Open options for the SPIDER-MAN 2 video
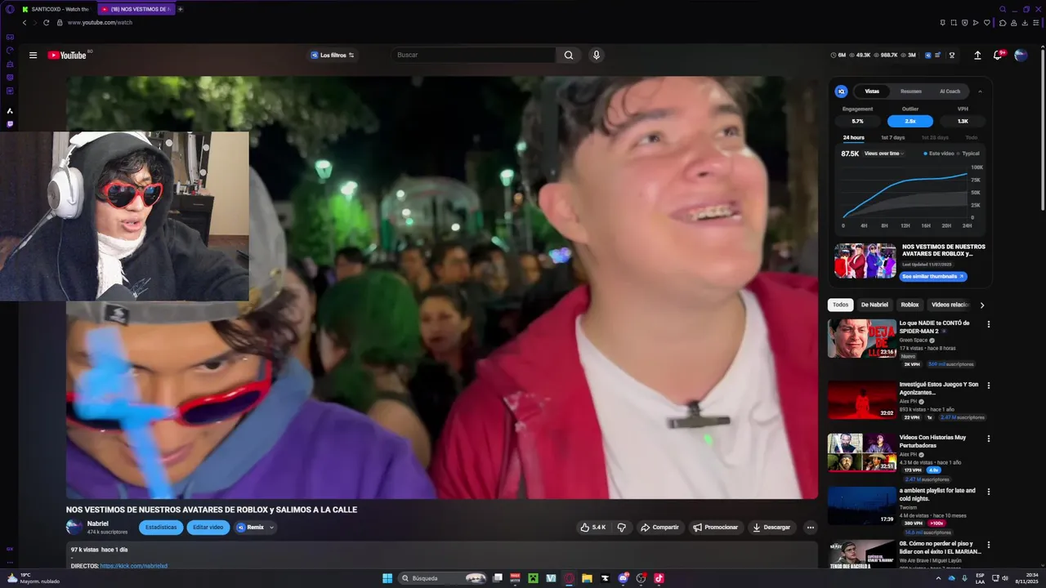The image size is (1046, 588). tap(988, 324)
